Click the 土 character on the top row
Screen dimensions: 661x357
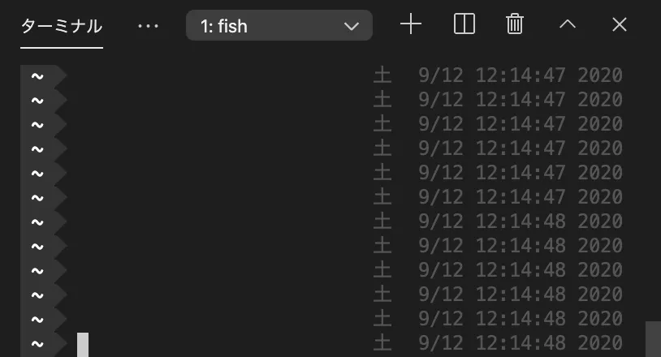click(382, 75)
